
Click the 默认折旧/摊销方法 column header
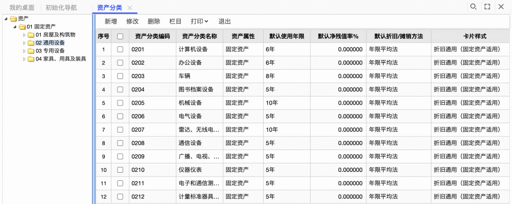pos(399,36)
